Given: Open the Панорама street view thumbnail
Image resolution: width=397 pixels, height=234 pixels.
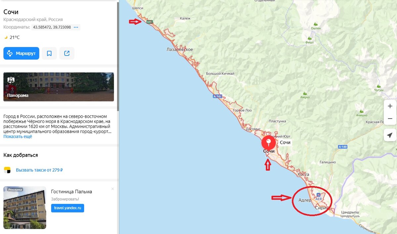Looking at the screenshot, I should click(x=59, y=87).
